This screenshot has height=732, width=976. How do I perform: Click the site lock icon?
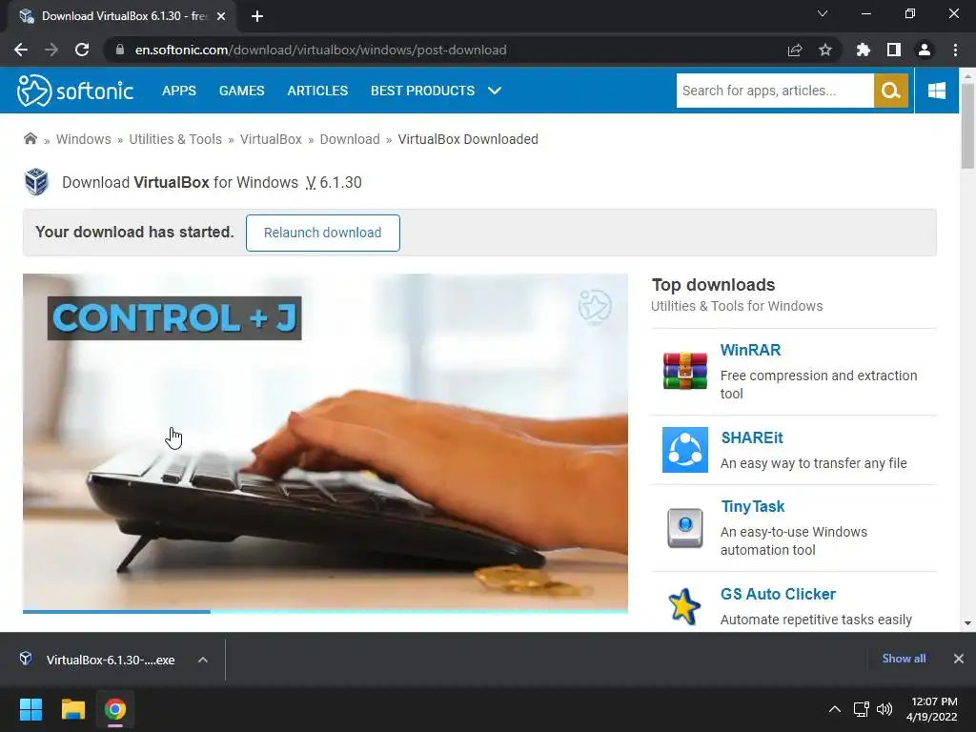tap(119, 50)
